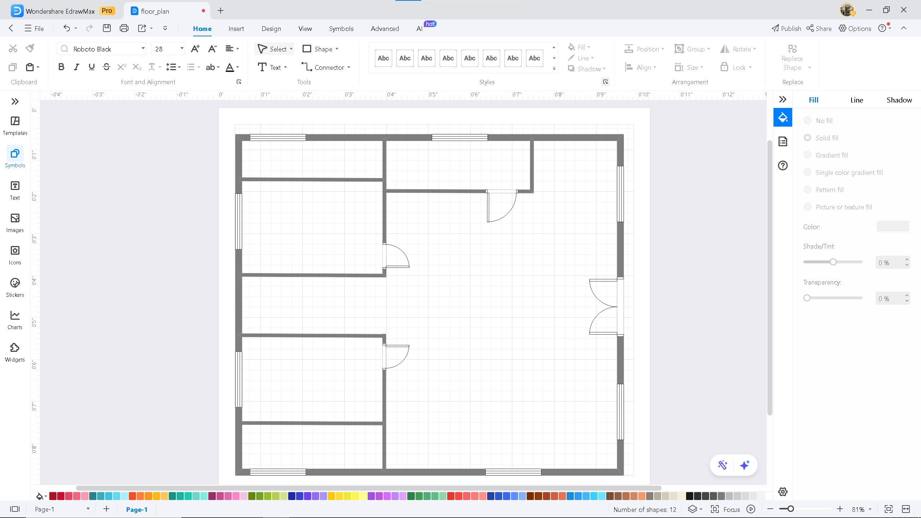921x518 pixels.
Task: Switch to the Design ribbon tab
Action: pyautogui.click(x=271, y=28)
